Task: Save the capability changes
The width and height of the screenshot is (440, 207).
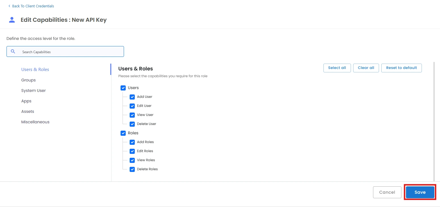Action: 420,192
